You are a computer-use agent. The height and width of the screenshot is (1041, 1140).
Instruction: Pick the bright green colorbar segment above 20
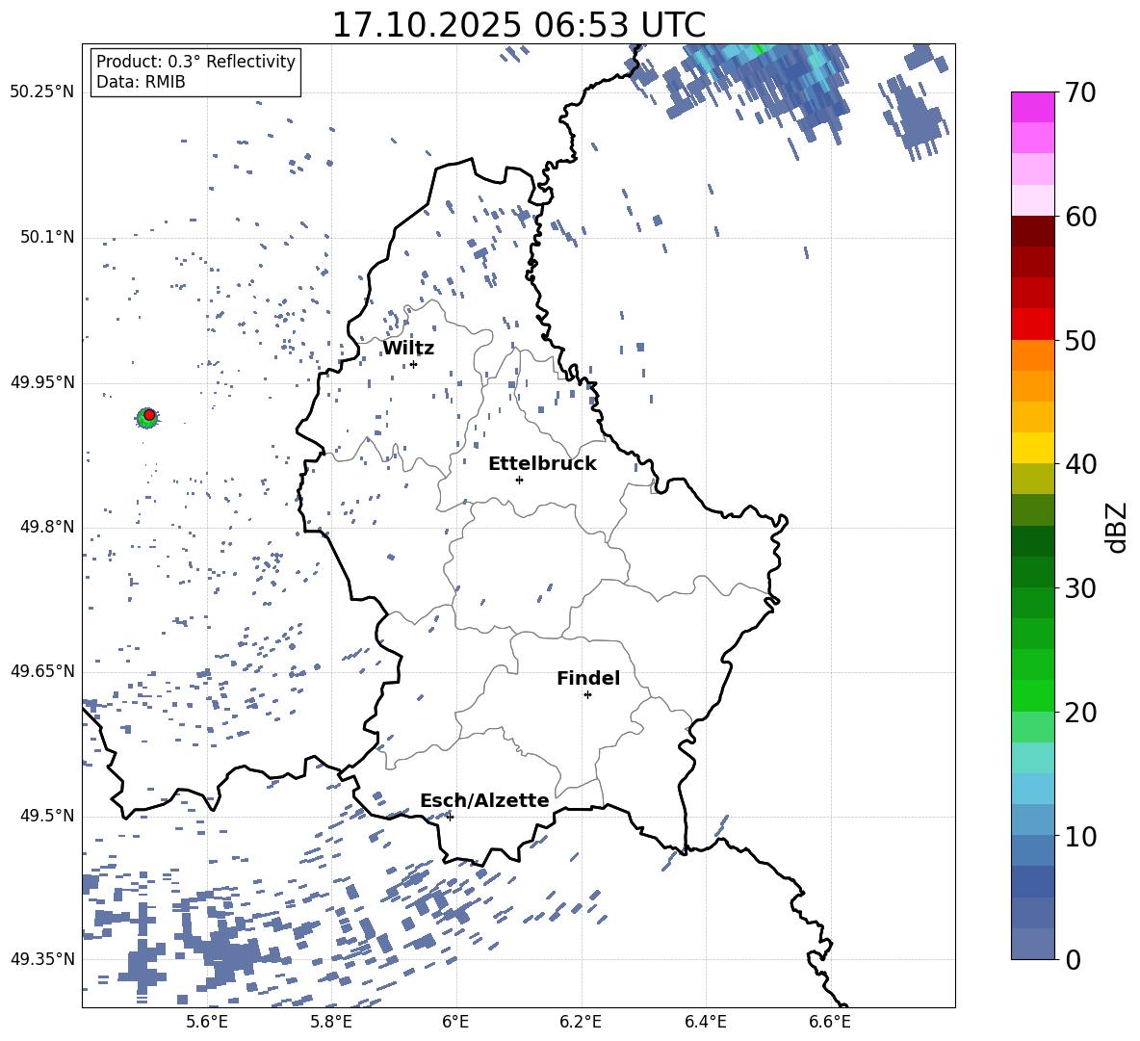[1033, 695]
